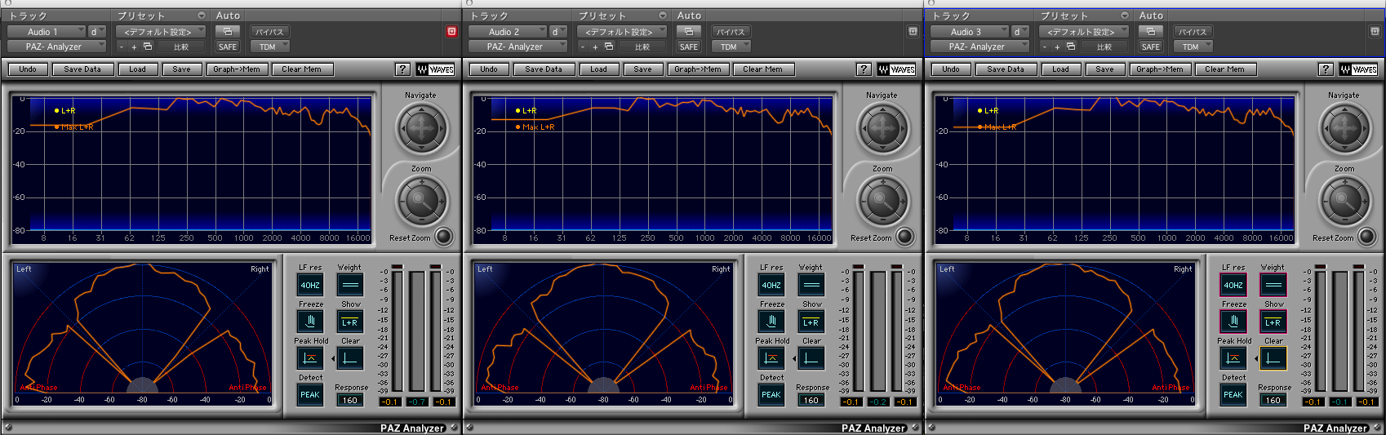Open the TDM dropdown in Audio 1 header

click(x=271, y=47)
